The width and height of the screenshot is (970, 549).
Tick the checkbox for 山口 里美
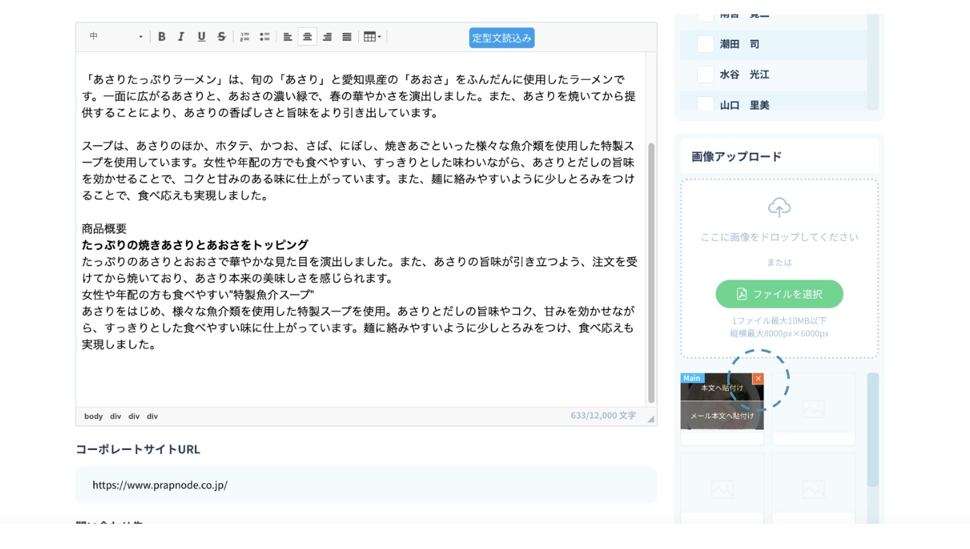[x=706, y=104]
